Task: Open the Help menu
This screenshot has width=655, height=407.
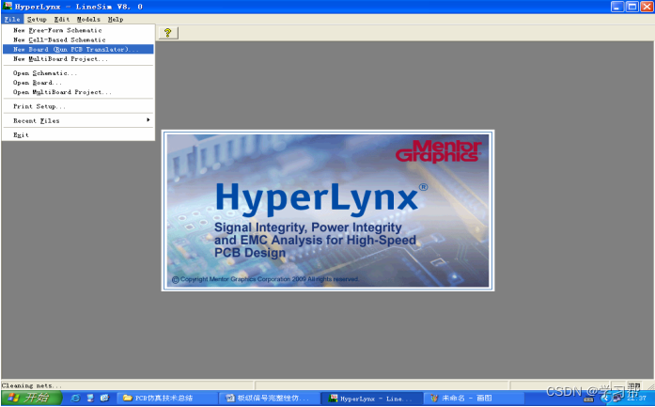Action: point(116,19)
